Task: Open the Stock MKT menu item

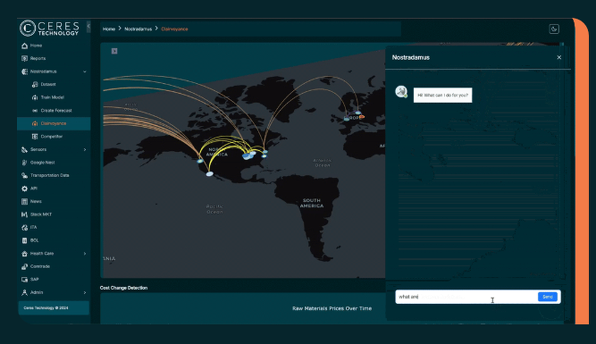Action: pos(54,215)
